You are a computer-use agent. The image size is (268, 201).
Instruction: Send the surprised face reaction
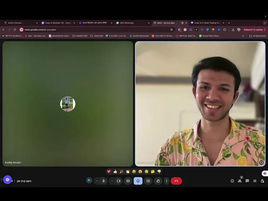[x=140, y=171]
